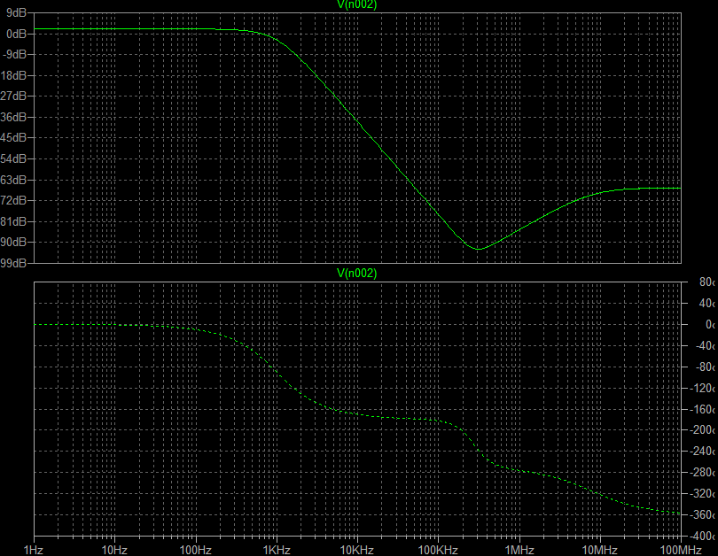Click the 10MHz frequency axis label
718x556 pixels.
(x=599, y=549)
